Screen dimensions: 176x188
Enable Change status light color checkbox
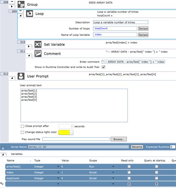(x=22, y=132)
